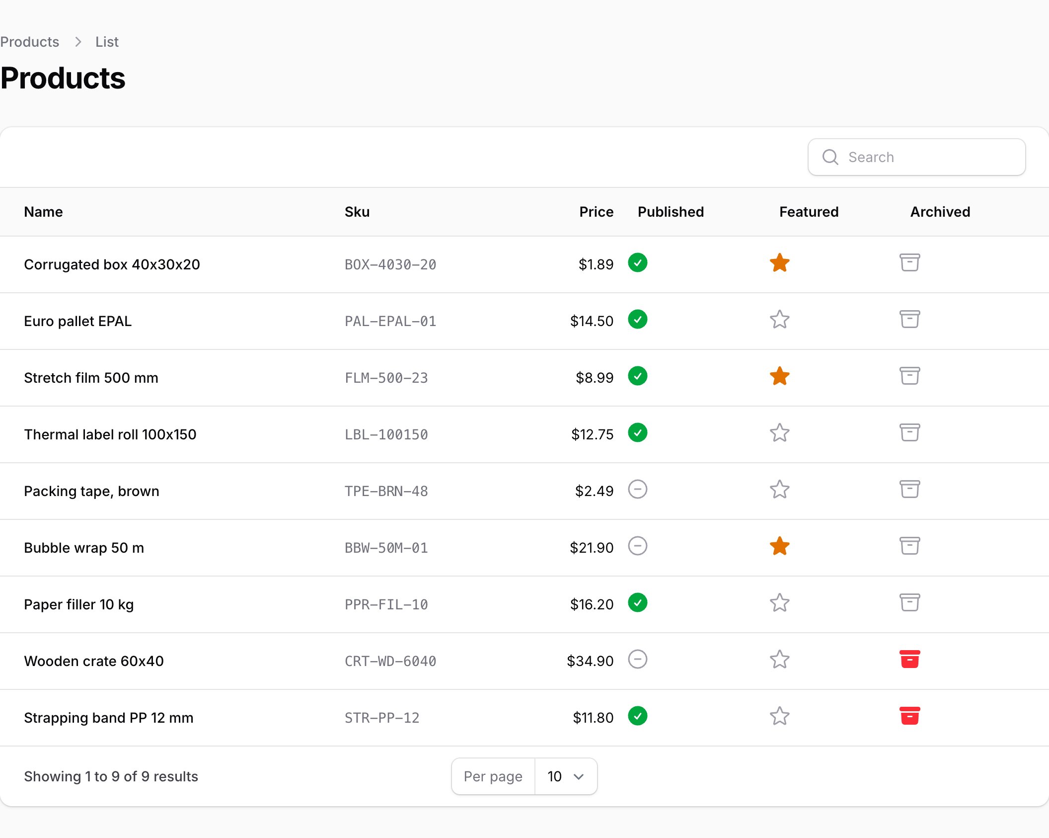Focus the Search input field
Image resolution: width=1049 pixels, height=838 pixels.
pyautogui.click(x=916, y=157)
